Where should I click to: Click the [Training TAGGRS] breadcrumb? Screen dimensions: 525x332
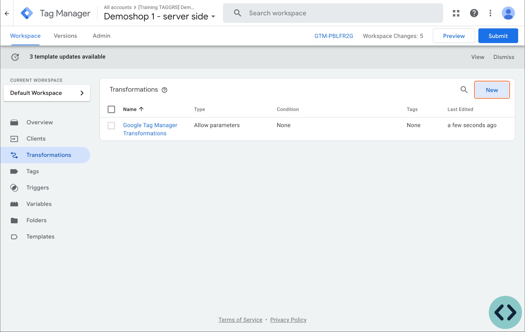tap(166, 7)
